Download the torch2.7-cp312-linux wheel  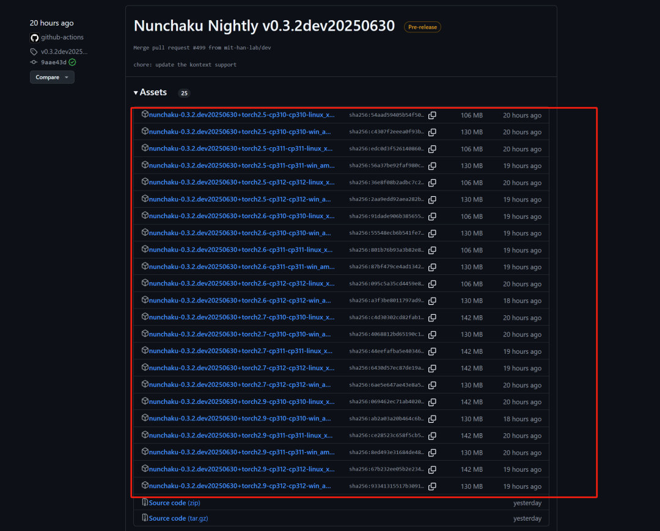point(241,368)
